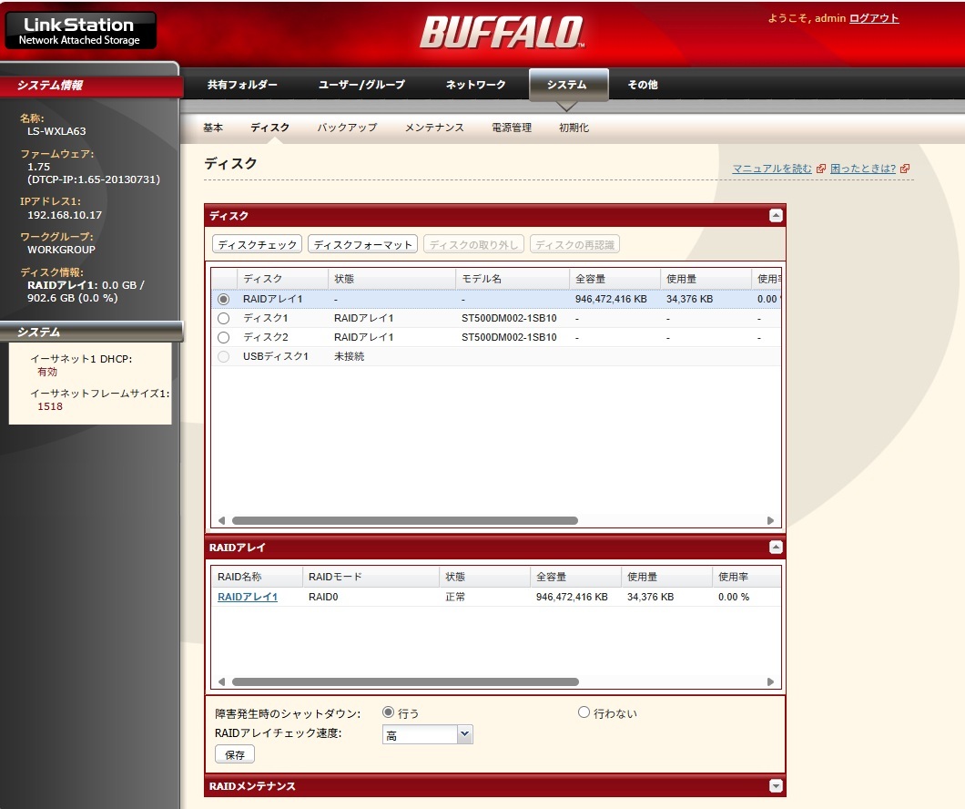Click the ディスクの再認識 button
This screenshot has width=965, height=809.
pos(574,244)
